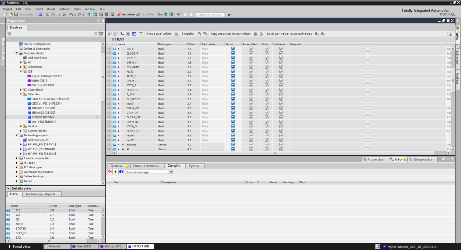
Task: Click the lock icon after Keep actual values
Action: pyautogui.click(x=176, y=33)
